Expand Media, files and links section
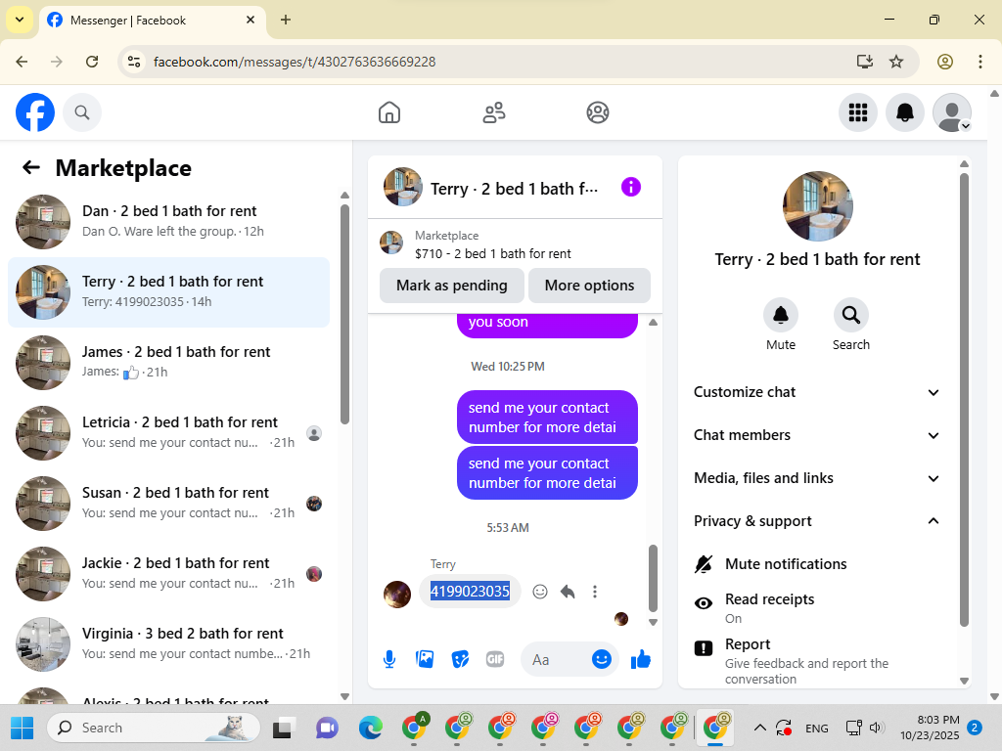 click(x=817, y=478)
